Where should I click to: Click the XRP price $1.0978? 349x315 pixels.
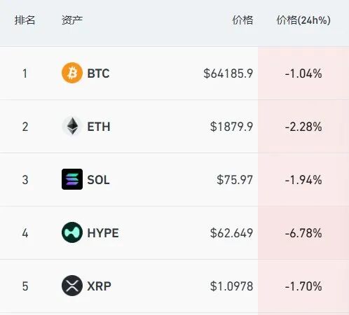coord(231,286)
